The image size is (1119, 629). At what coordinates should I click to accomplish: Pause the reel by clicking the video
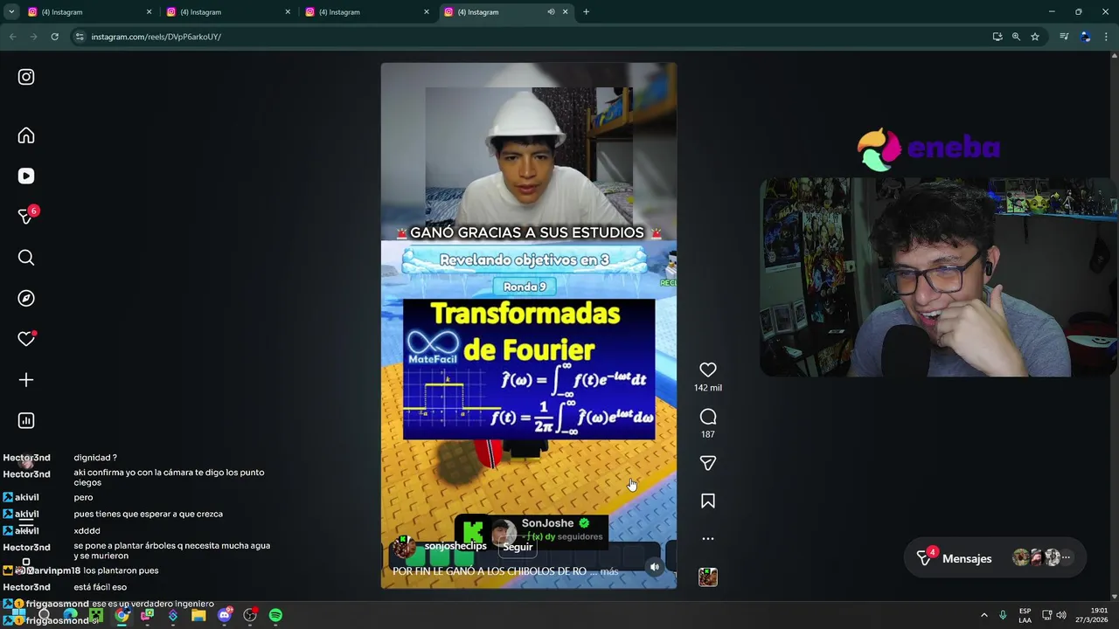(x=528, y=325)
